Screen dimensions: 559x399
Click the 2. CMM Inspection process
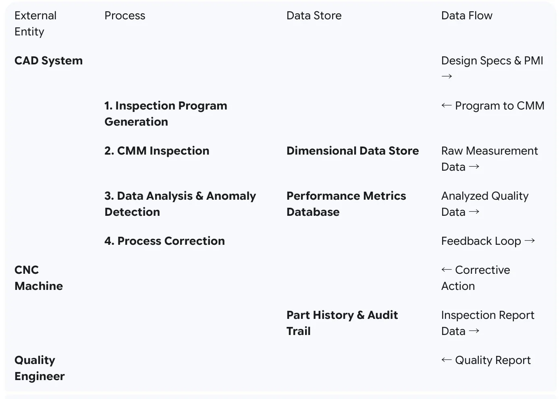point(156,151)
